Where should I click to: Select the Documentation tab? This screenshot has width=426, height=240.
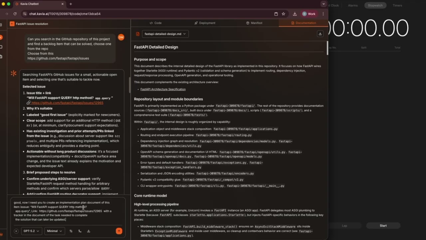304,23
